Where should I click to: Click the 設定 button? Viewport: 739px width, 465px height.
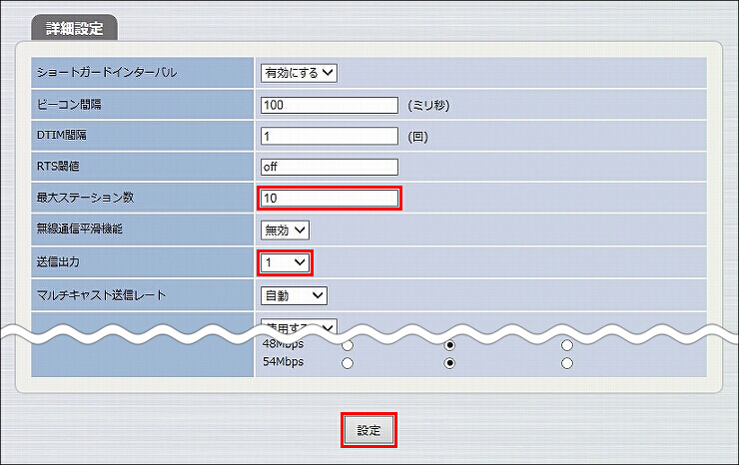coord(369,430)
